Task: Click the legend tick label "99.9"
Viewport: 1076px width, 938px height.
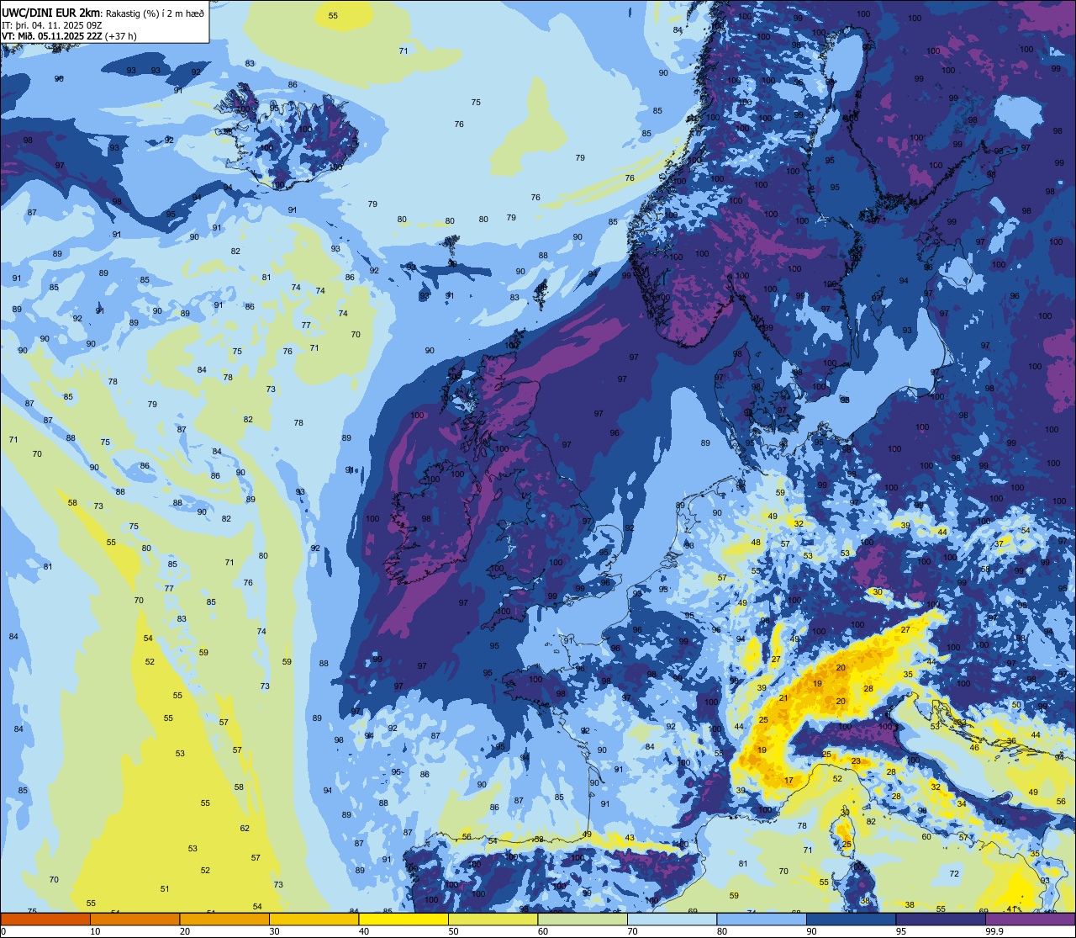Action: click(x=995, y=931)
